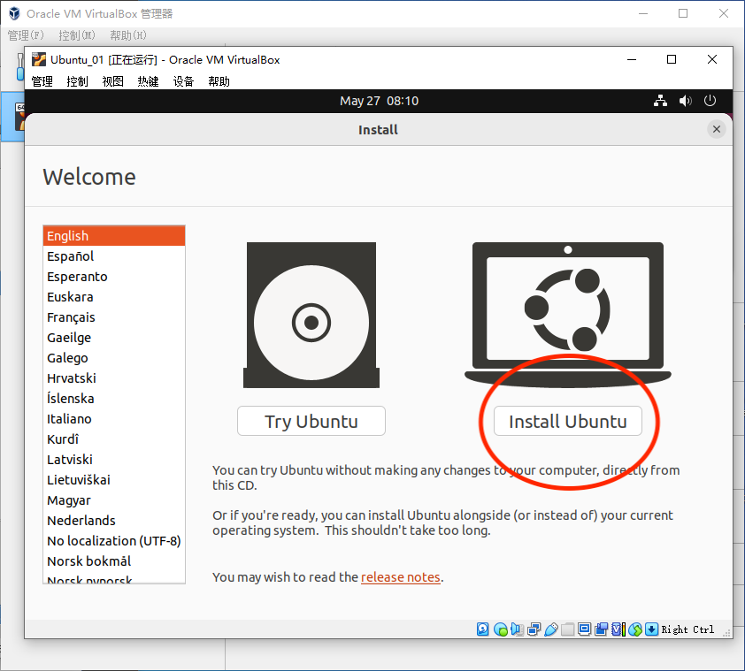
Task: Click the USB devices status icon
Action: coord(551,629)
